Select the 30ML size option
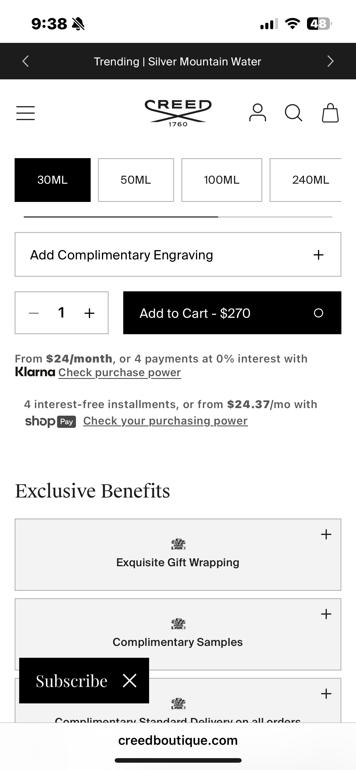Image resolution: width=356 pixels, height=770 pixels. [x=53, y=180]
